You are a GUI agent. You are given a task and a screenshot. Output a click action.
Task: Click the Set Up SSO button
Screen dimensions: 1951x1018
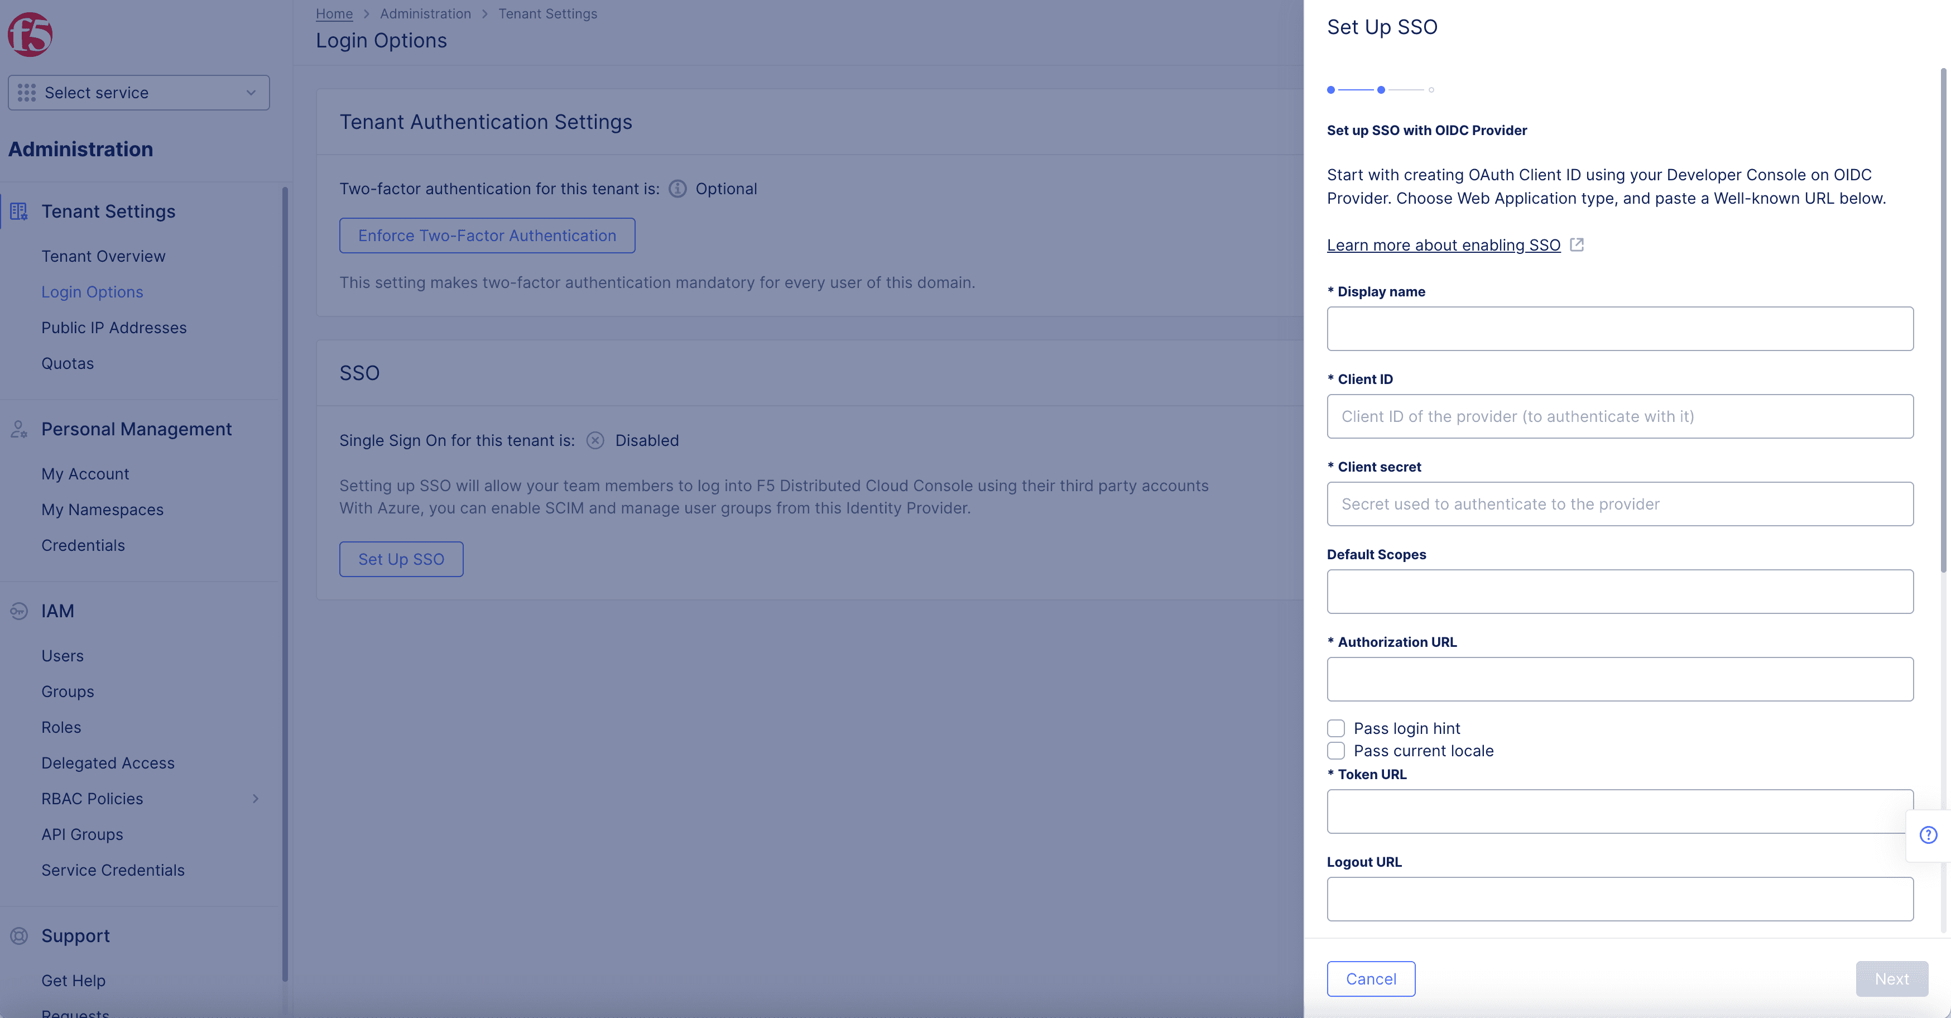coord(401,559)
